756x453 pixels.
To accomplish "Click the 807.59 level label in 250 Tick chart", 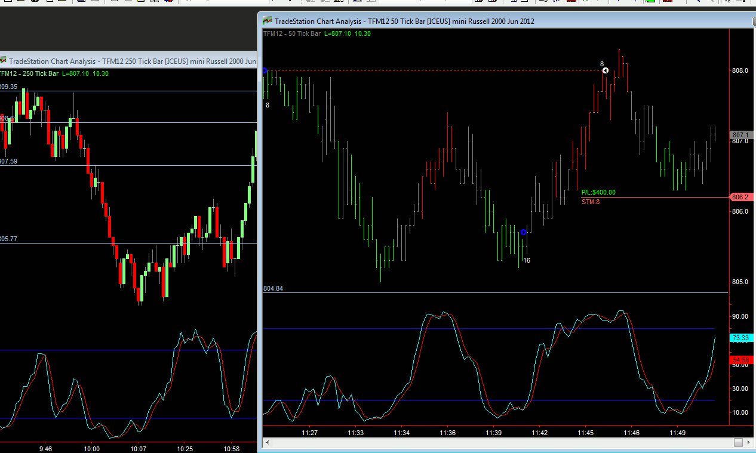I will click(x=8, y=162).
